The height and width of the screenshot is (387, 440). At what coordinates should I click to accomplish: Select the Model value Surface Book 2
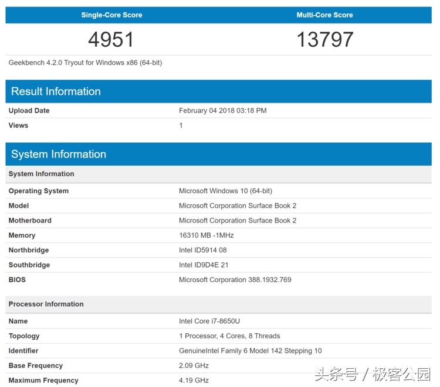238,206
